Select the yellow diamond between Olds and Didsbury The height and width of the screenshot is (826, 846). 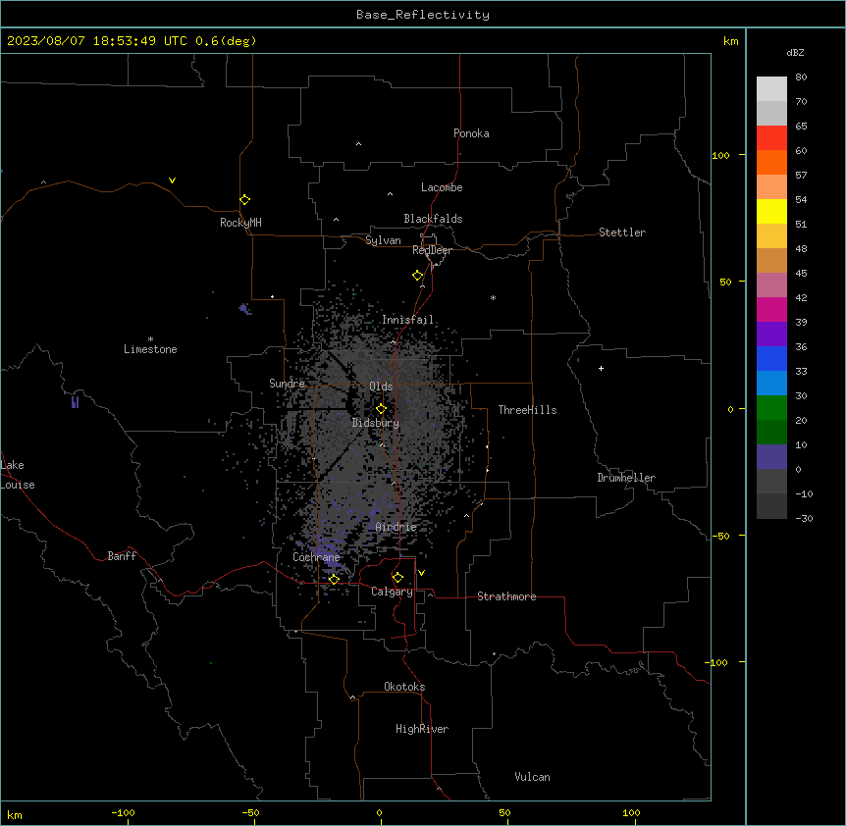click(381, 409)
